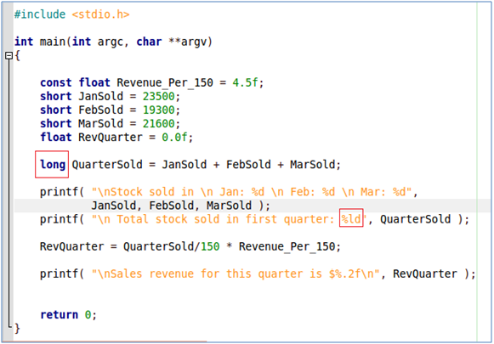Click the '#include' directive text
This screenshot has width=494, height=344.
[x=40, y=14]
